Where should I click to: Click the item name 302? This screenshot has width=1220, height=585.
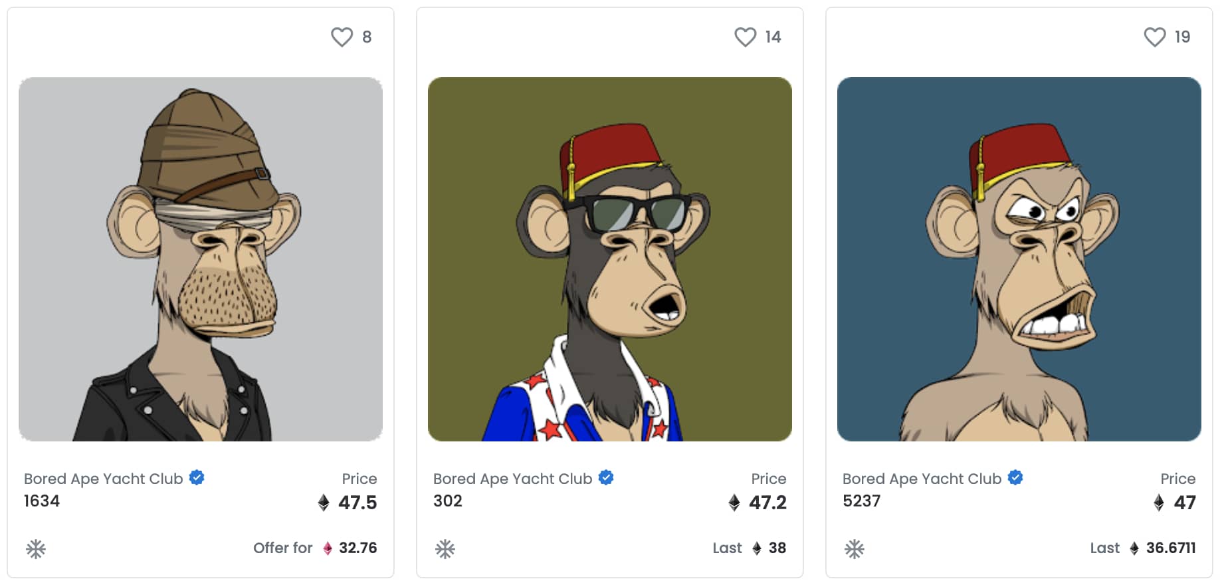tap(448, 501)
